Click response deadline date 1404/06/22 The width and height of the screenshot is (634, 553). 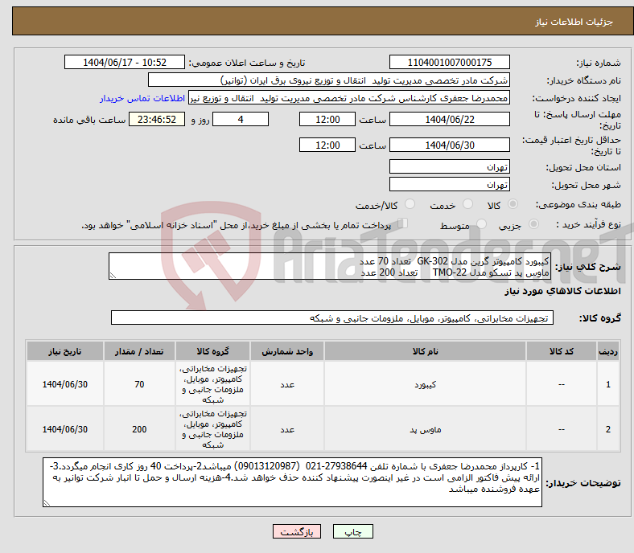point(449,119)
